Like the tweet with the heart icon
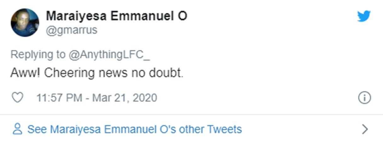The width and height of the screenshot is (383, 142). click(x=17, y=98)
